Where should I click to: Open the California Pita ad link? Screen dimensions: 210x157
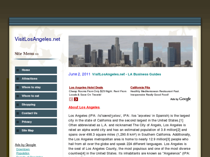click(140, 88)
